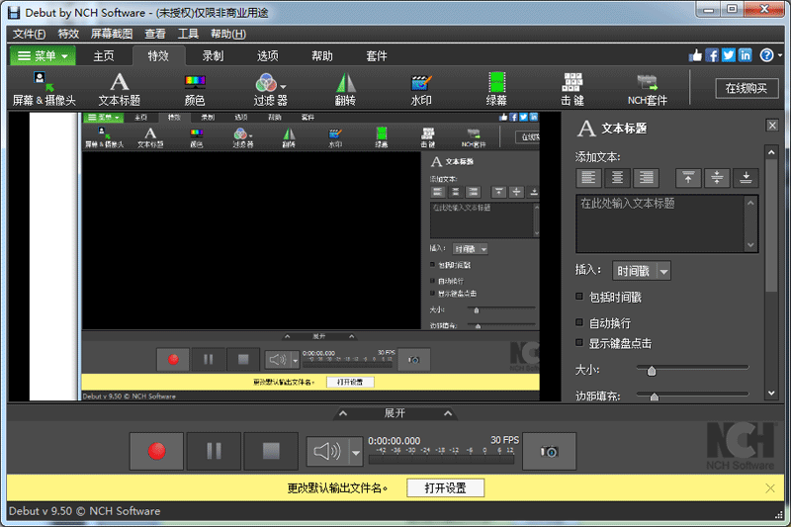Click panel scrollbar up arrow
The height and width of the screenshot is (527, 791).
[771, 151]
